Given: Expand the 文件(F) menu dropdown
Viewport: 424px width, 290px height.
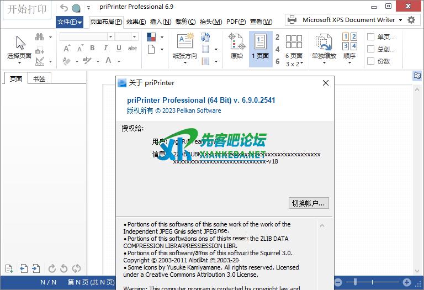Looking at the screenshot, I should pyautogui.click(x=70, y=22).
